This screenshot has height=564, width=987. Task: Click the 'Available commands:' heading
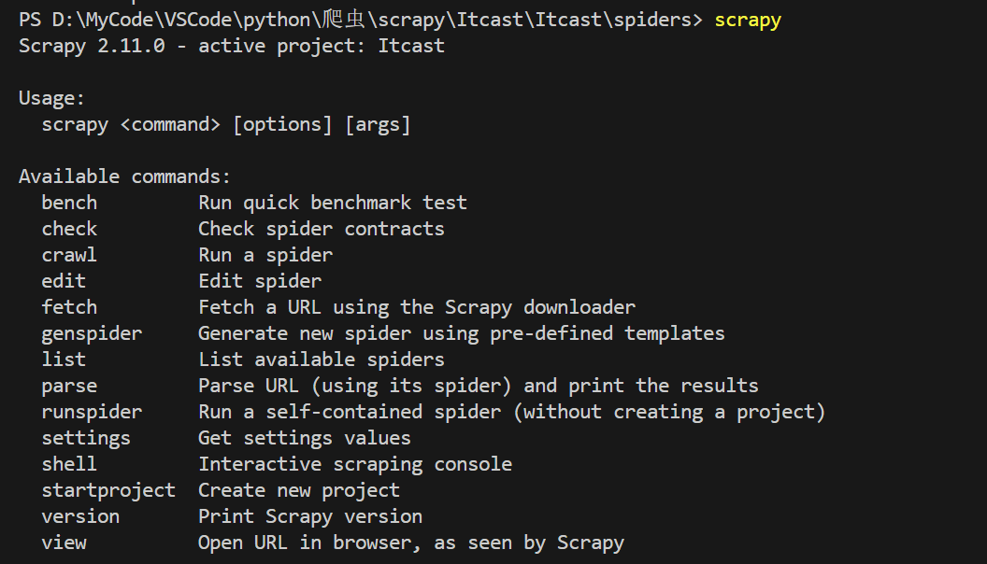(124, 176)
